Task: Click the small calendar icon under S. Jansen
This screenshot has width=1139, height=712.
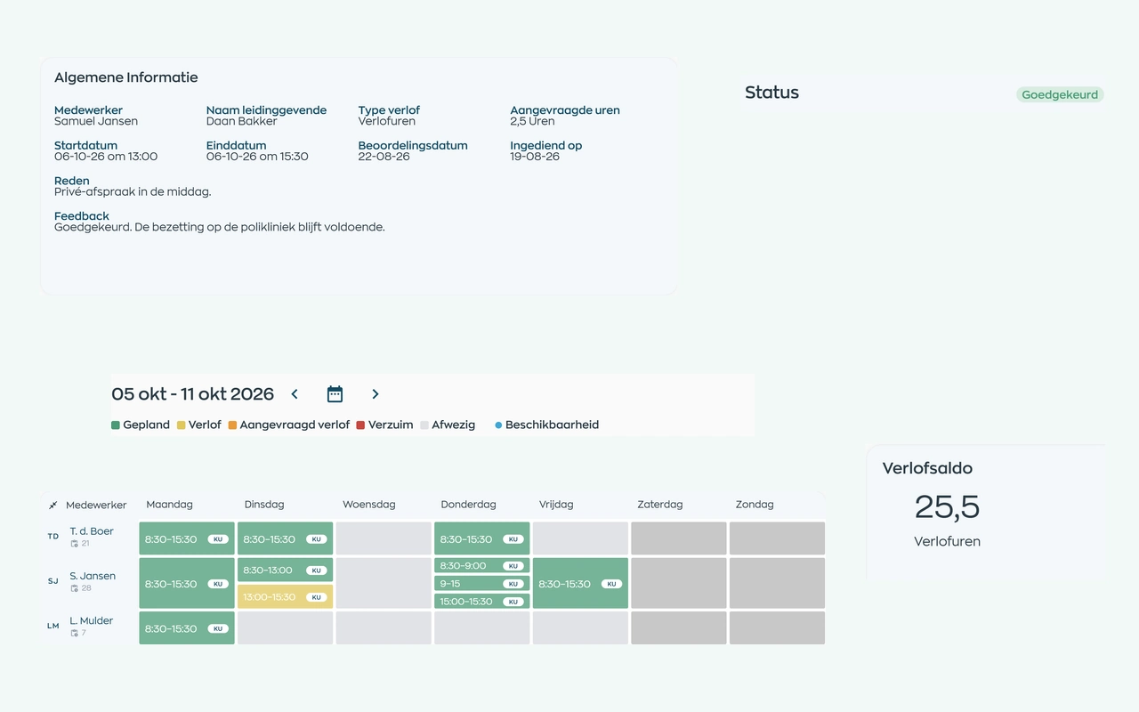Action: [x=75, y=588]
